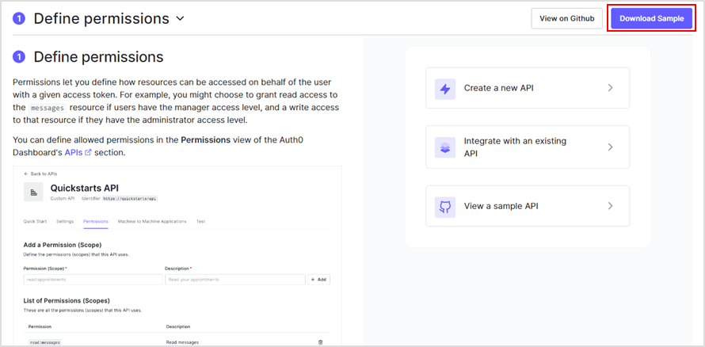This screenshot has width=705, height=347.
Task: Expand View a sample API chevron
Action: click(610, 206)
